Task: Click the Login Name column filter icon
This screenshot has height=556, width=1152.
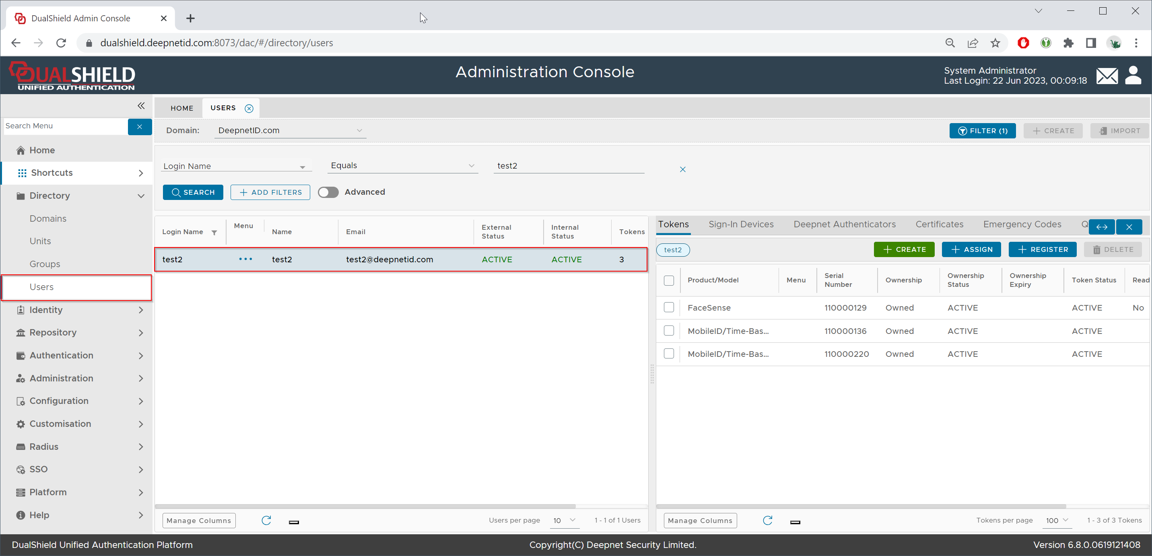Action: click(x=214, y=232)
